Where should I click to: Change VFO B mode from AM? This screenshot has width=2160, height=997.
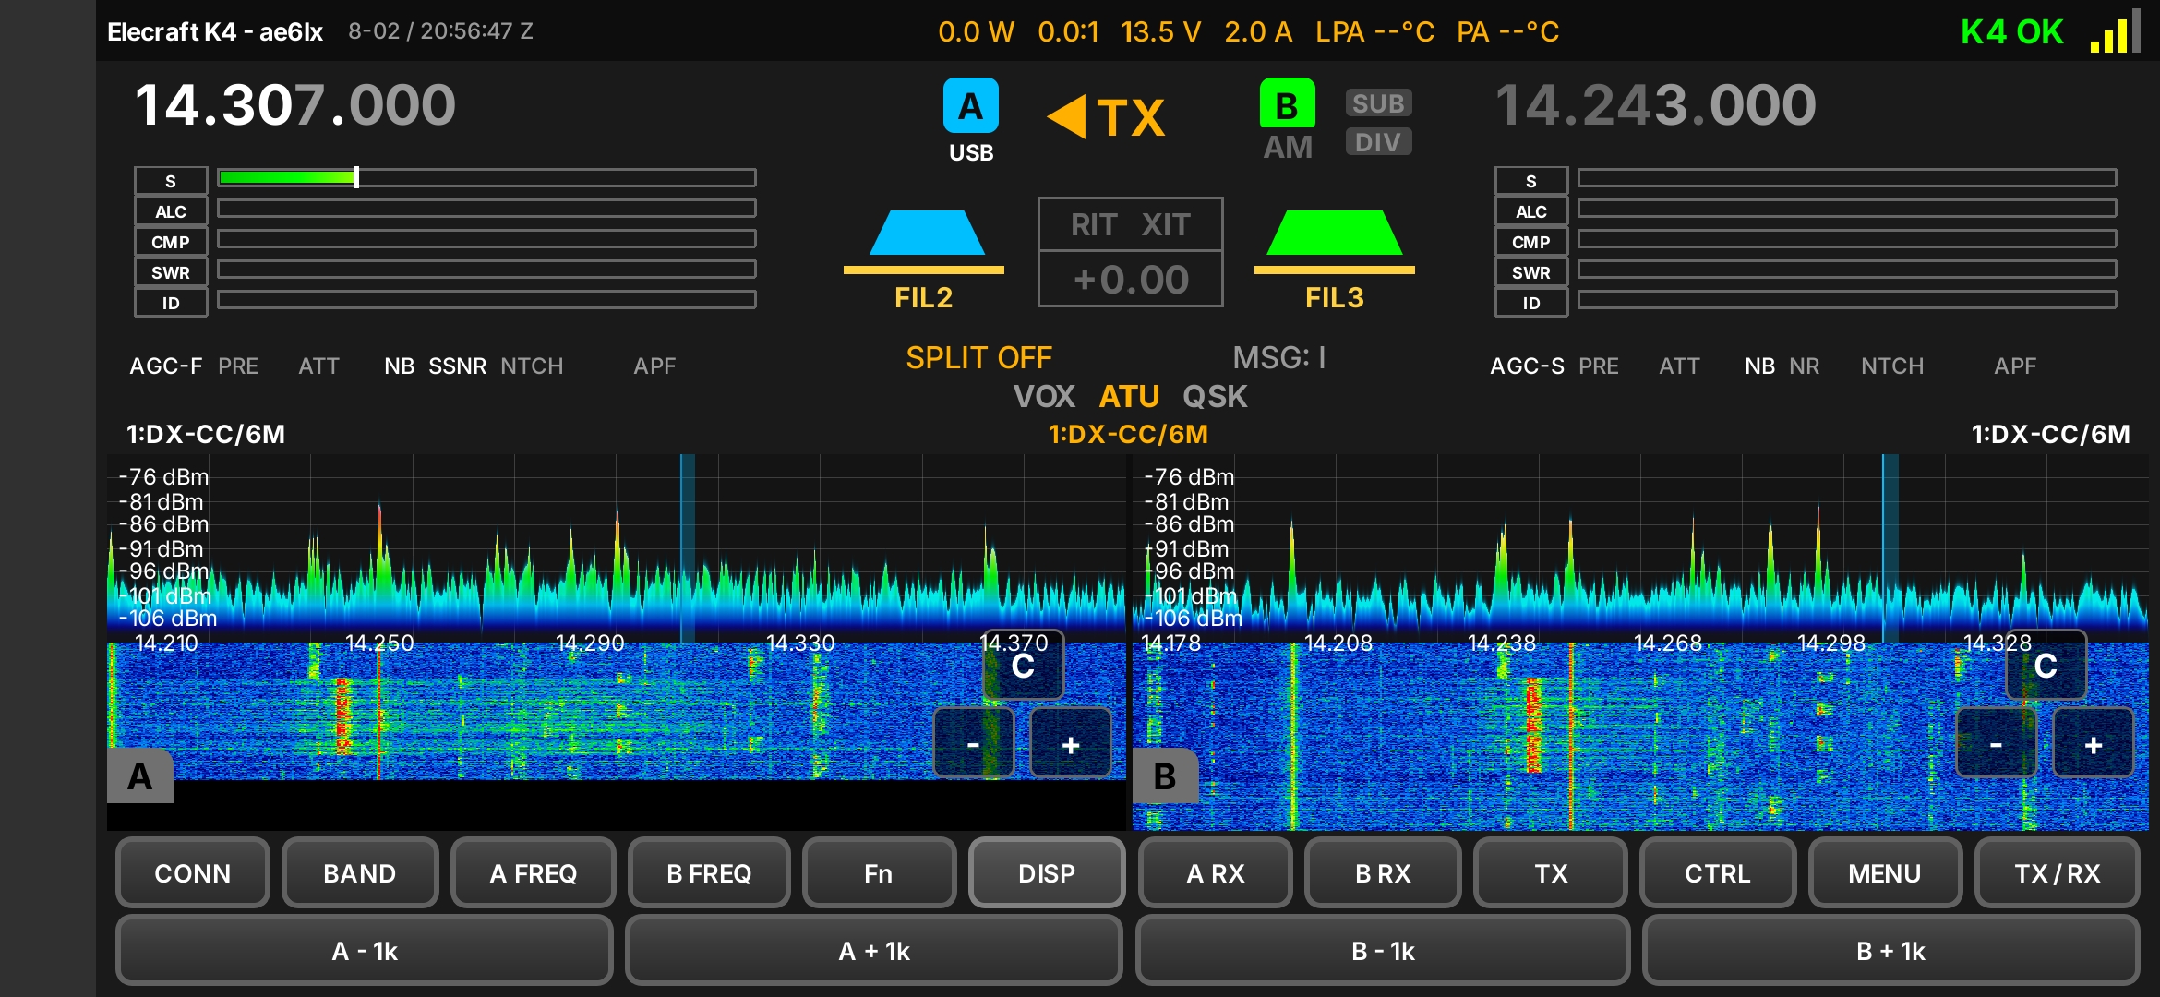click(x=1288, y=147)
